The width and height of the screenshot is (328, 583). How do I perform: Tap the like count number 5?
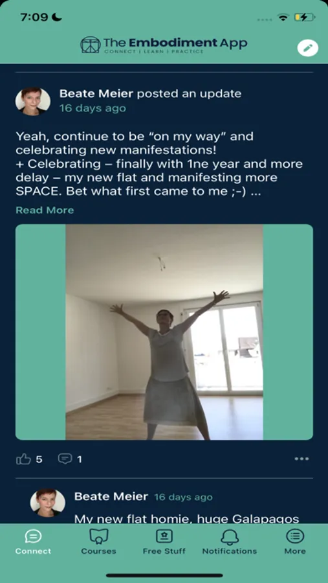pos(39,459)
